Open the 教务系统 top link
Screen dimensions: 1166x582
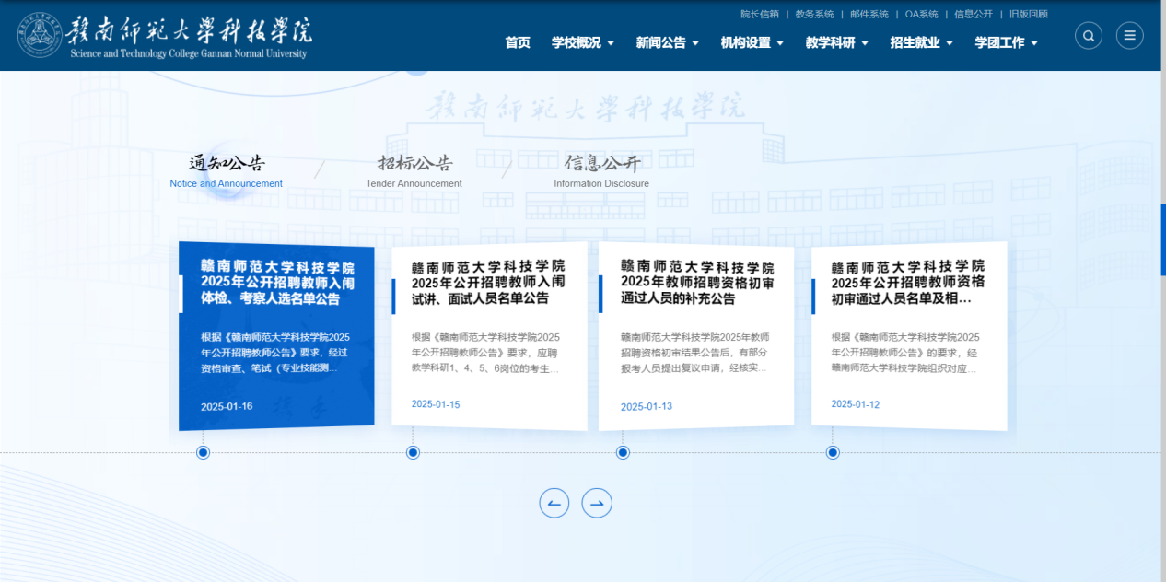[814, 14]
